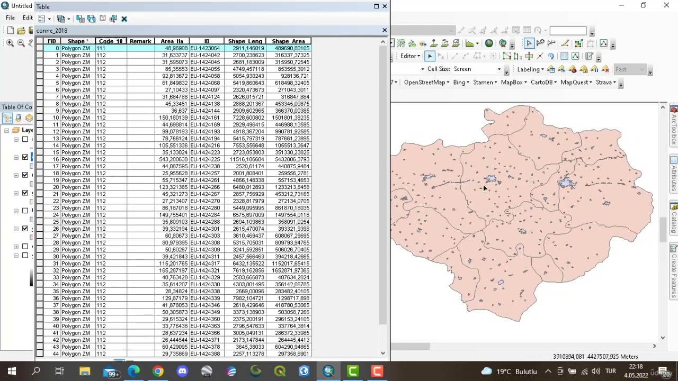Select the Zoom Out magnifier tool
678x381 pixels.
21,43
